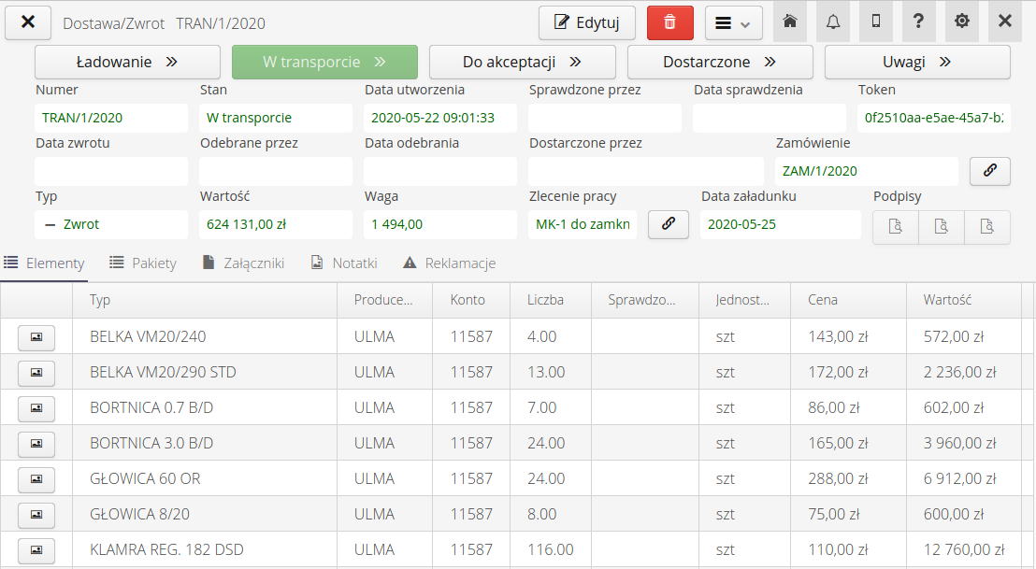1036x569 pixels.
Task: Close the TRAN/1/2020 document with the X
Action: 27,22
